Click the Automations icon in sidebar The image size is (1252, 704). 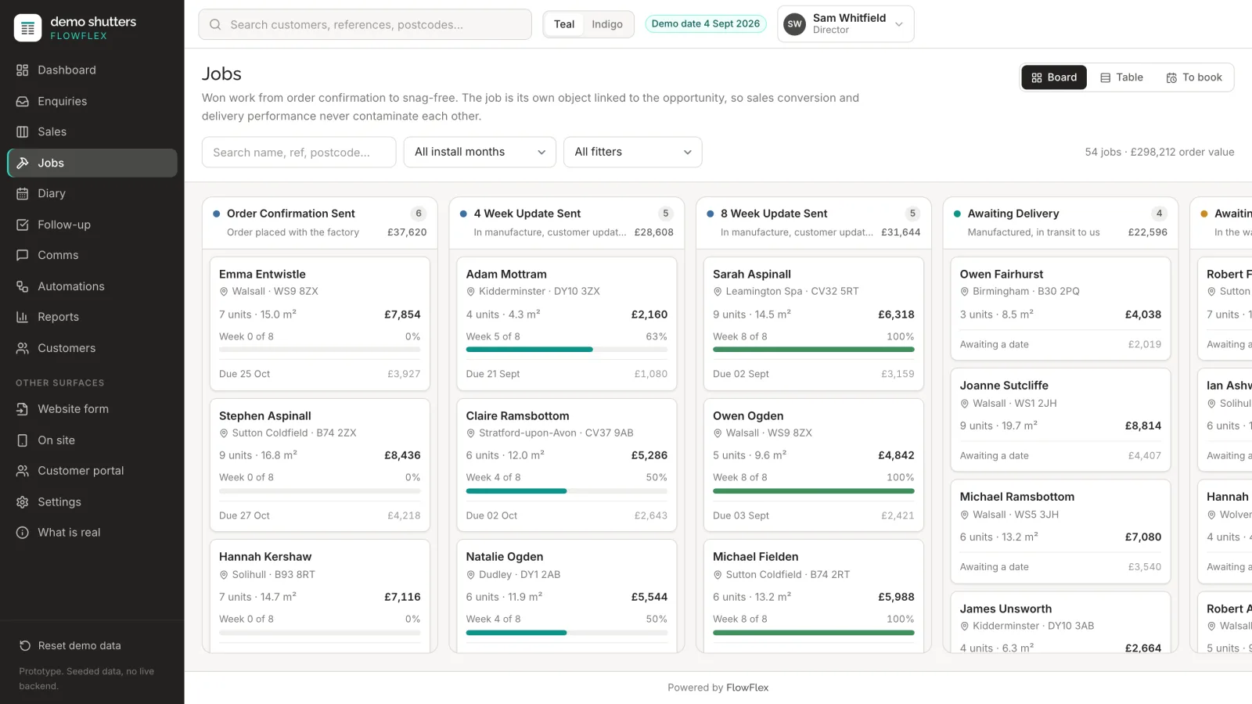click(23, 286)
